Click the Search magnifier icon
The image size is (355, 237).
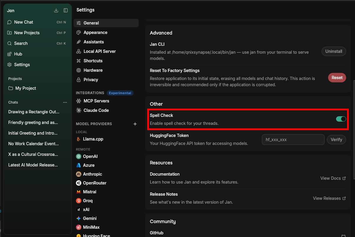(9, 43)
